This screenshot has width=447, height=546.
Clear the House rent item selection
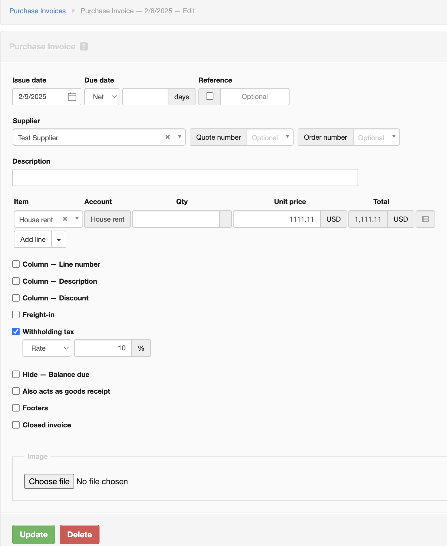(x=65, y=219)
